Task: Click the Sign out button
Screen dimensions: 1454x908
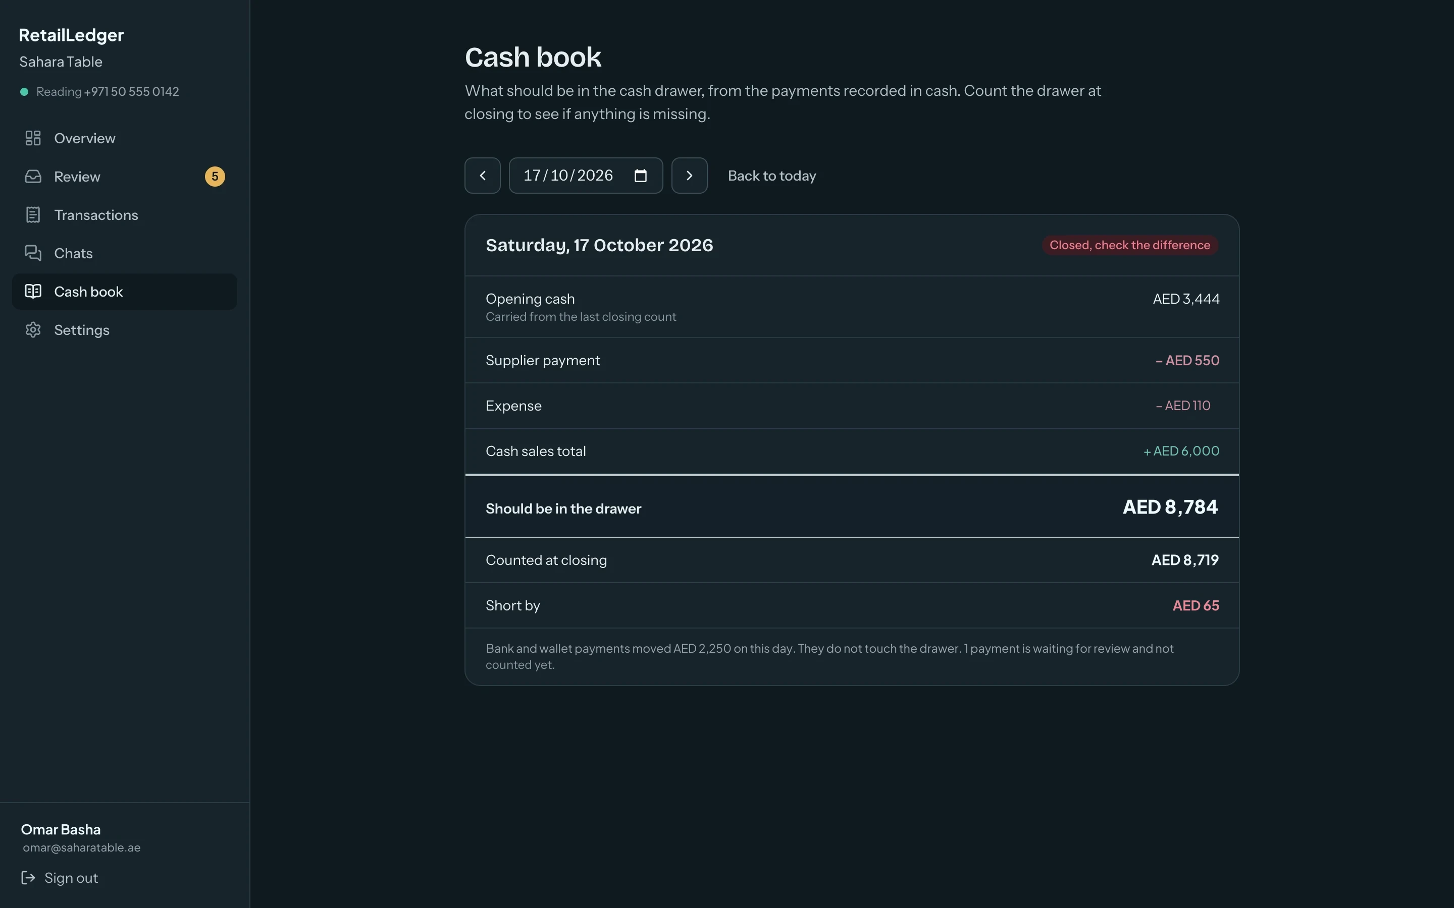Action: tap(60, 878)
